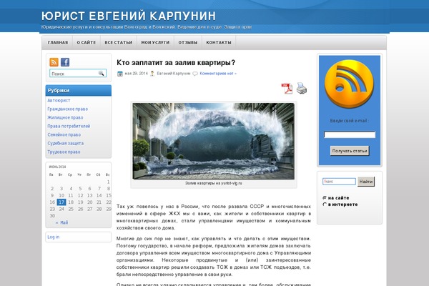Open the О САЙТЕ menu item

(x=87, y=42)
